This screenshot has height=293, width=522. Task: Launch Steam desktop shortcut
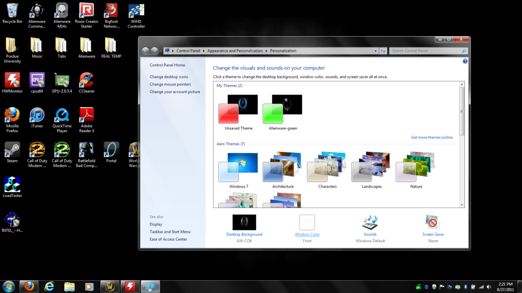point(12,153)
